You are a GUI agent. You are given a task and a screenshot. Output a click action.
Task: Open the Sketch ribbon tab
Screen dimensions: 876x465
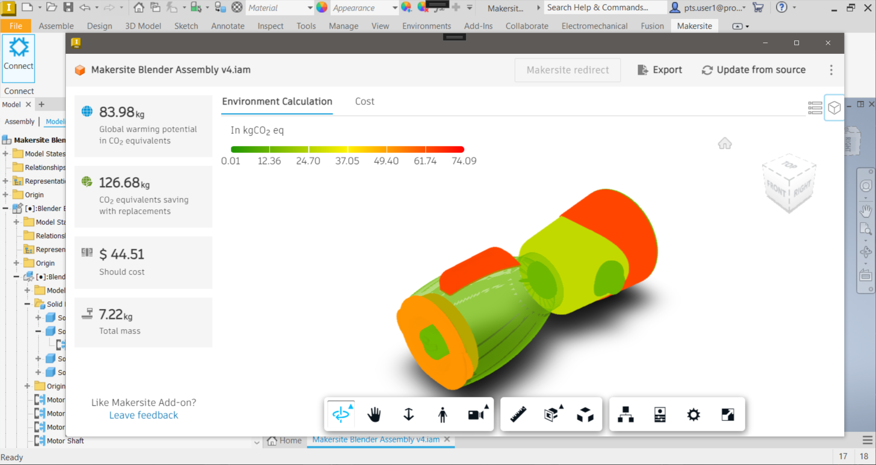186,26
